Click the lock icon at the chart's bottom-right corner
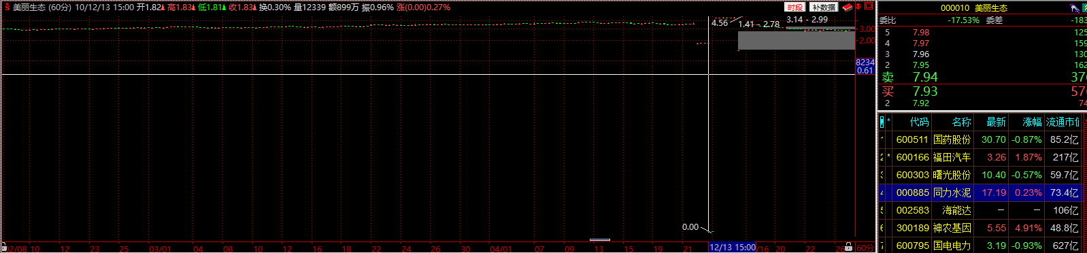 849,247
